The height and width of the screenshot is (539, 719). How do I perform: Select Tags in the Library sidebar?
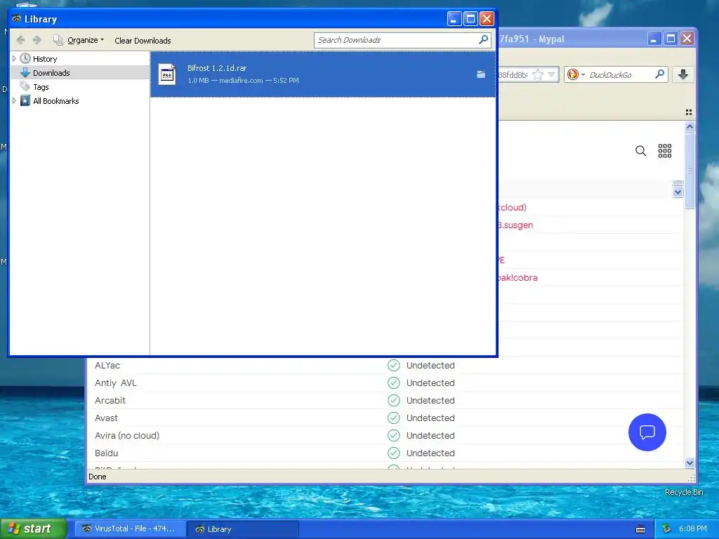coord(41,86)
